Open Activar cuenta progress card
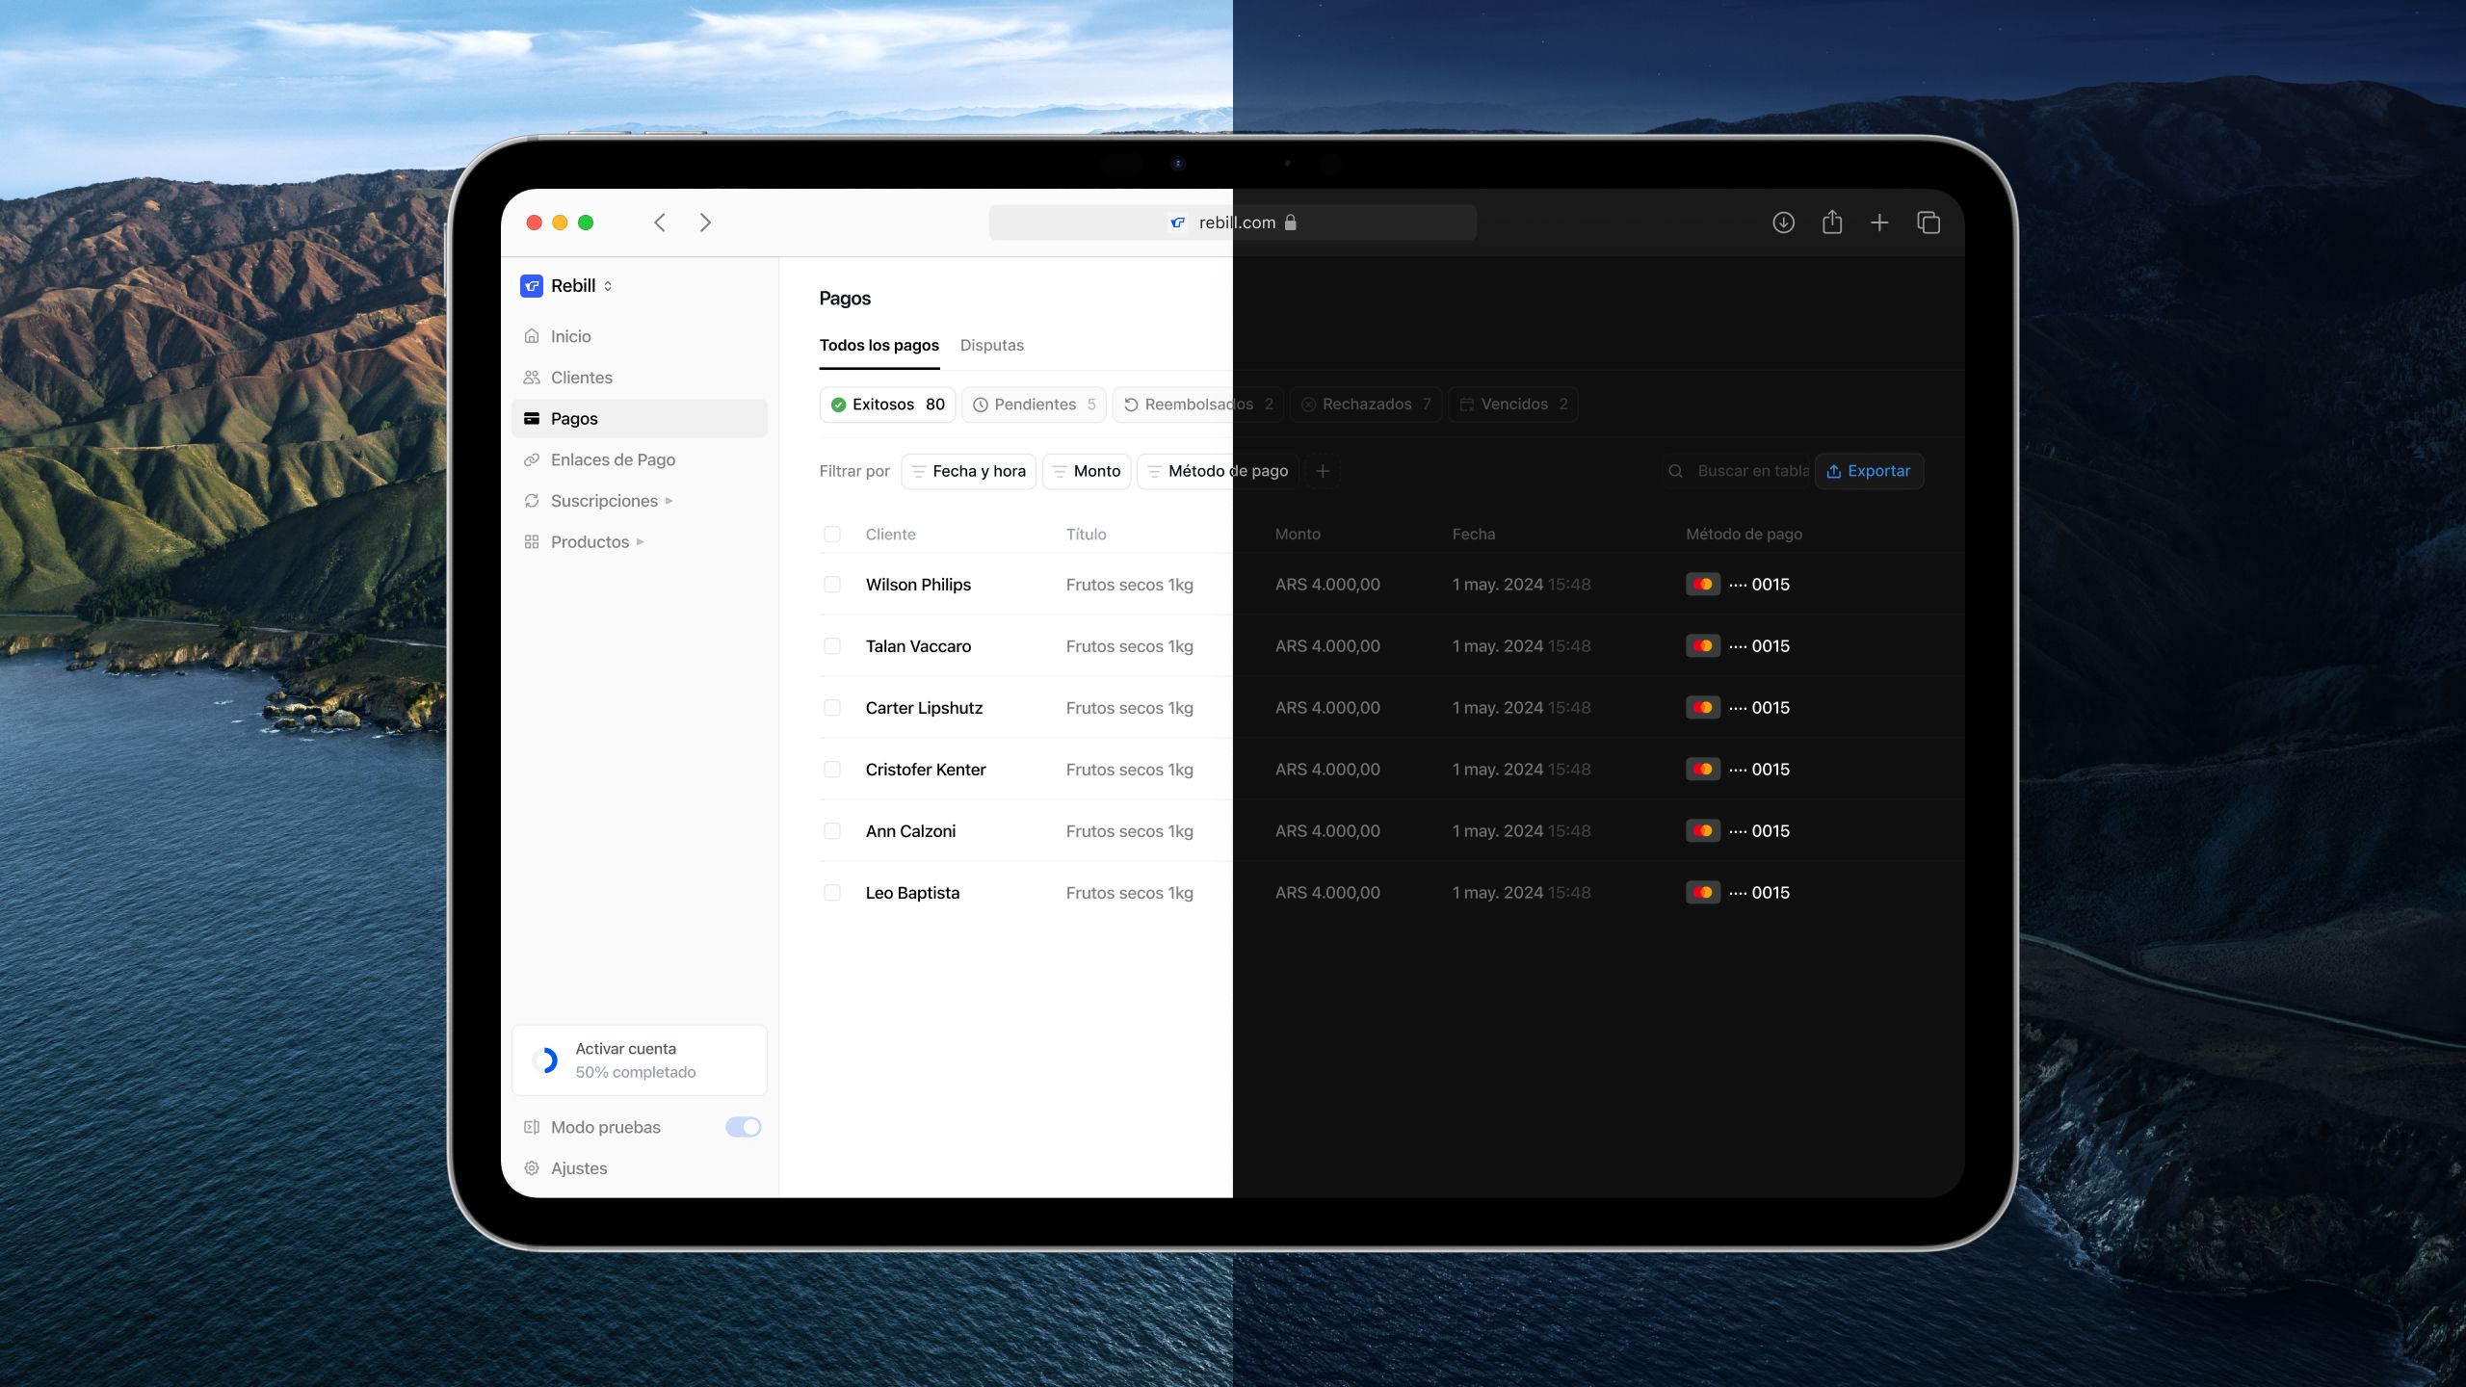2466x1387 pixels. [639, 1060]
